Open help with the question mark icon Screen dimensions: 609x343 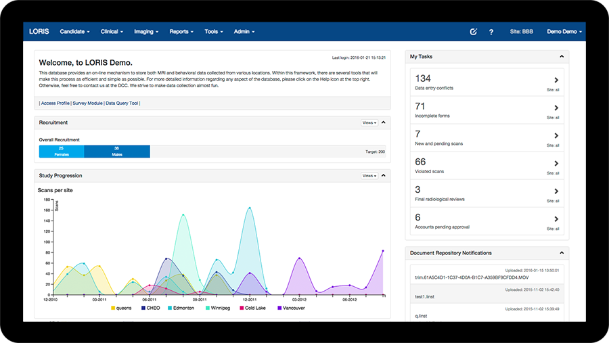(x=491, y=32)
